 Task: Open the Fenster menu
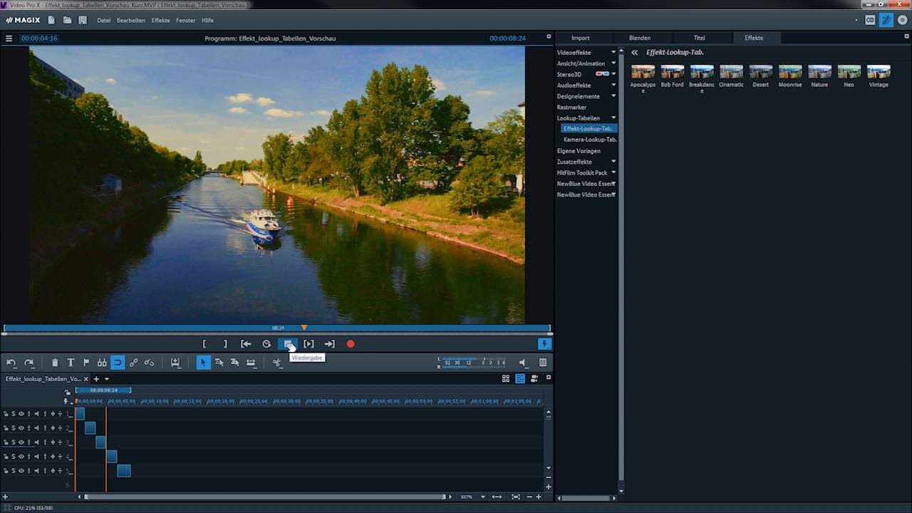185,21
